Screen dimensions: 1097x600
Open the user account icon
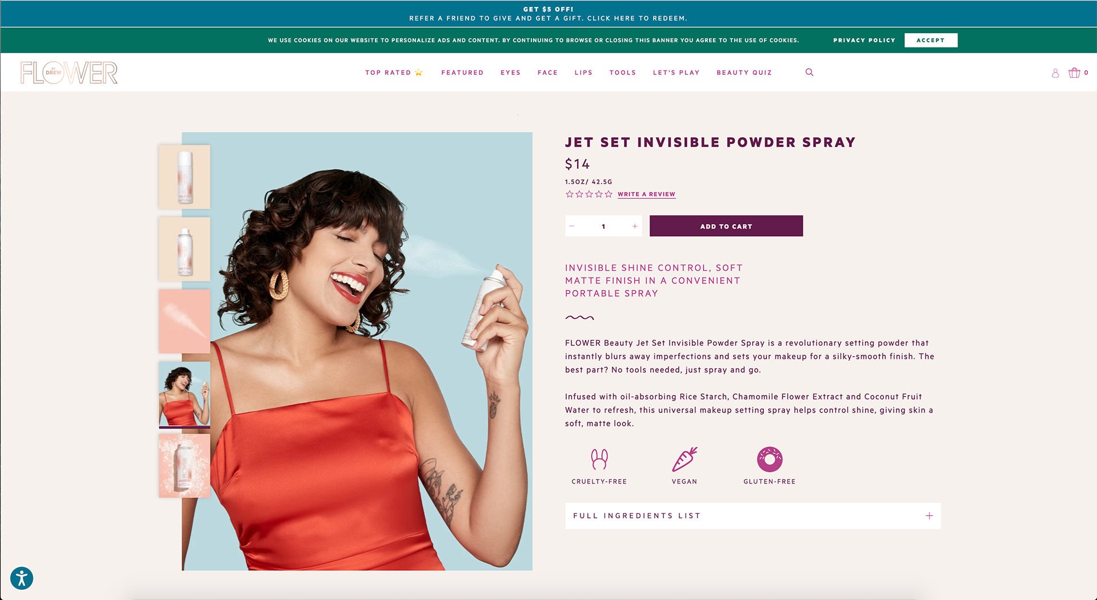tap(1055, 73)
